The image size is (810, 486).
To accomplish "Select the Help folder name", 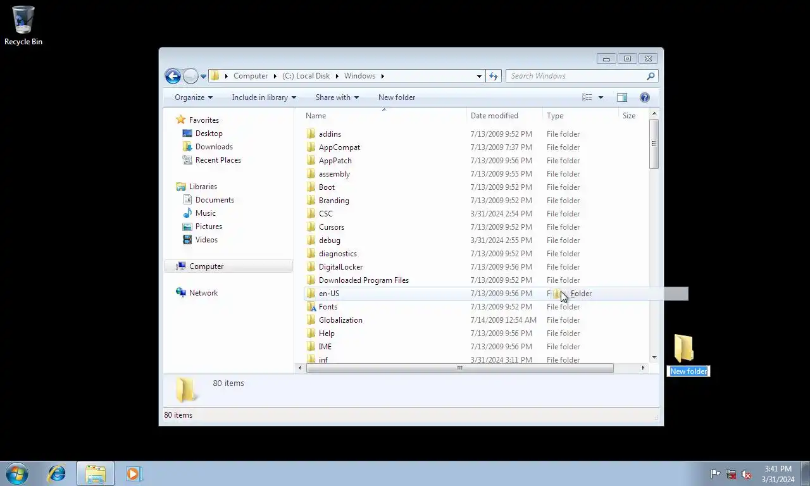I will pyautogui.click(x=327, y=333).
